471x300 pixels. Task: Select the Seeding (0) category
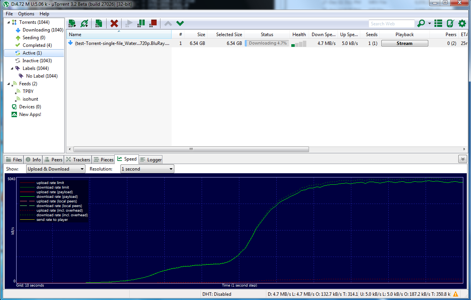pyautogui.click(x=30, y=38)
